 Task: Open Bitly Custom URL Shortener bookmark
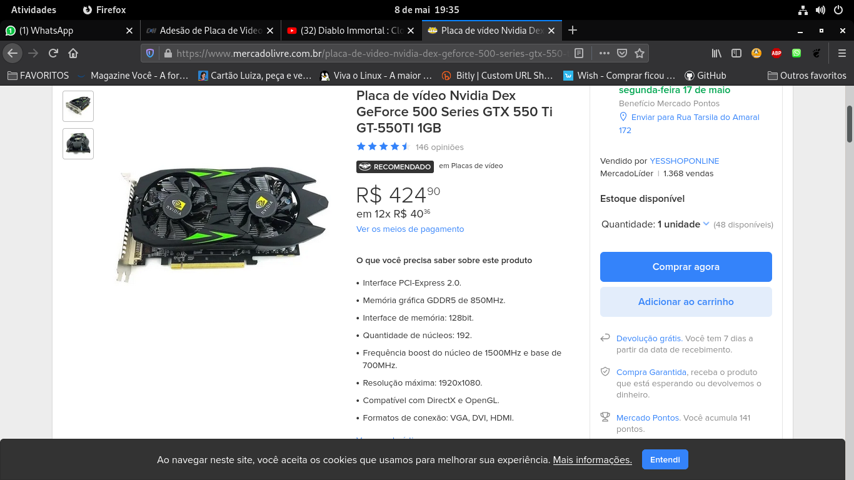(x=498, y=76)
